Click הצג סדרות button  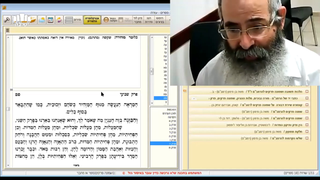click(x=149, y=20)
